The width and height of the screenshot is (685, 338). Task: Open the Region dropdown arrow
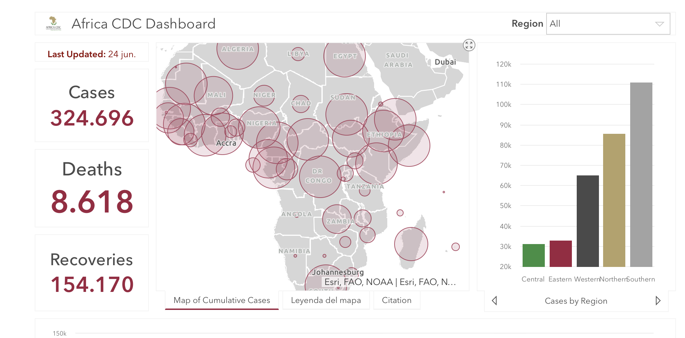pyautogui.click(x=659, y=24)
